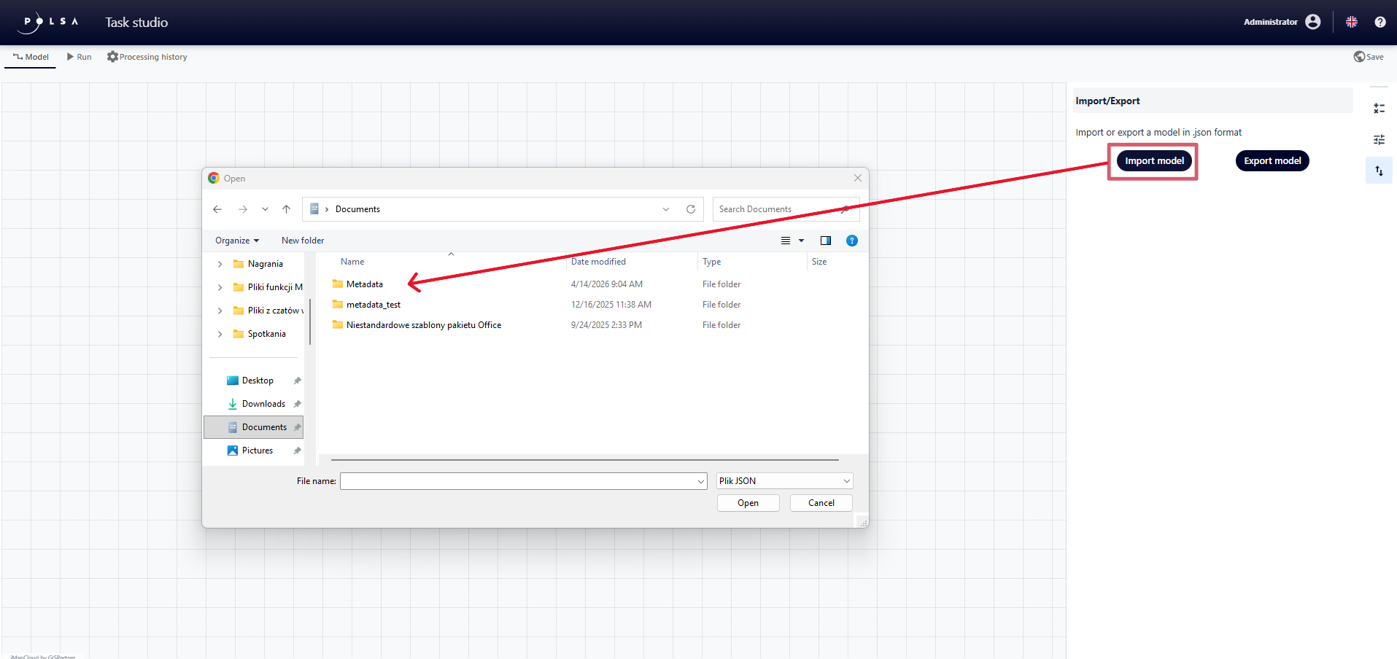Click the File name input field
1397x659 pixels.
click(518, 481)
